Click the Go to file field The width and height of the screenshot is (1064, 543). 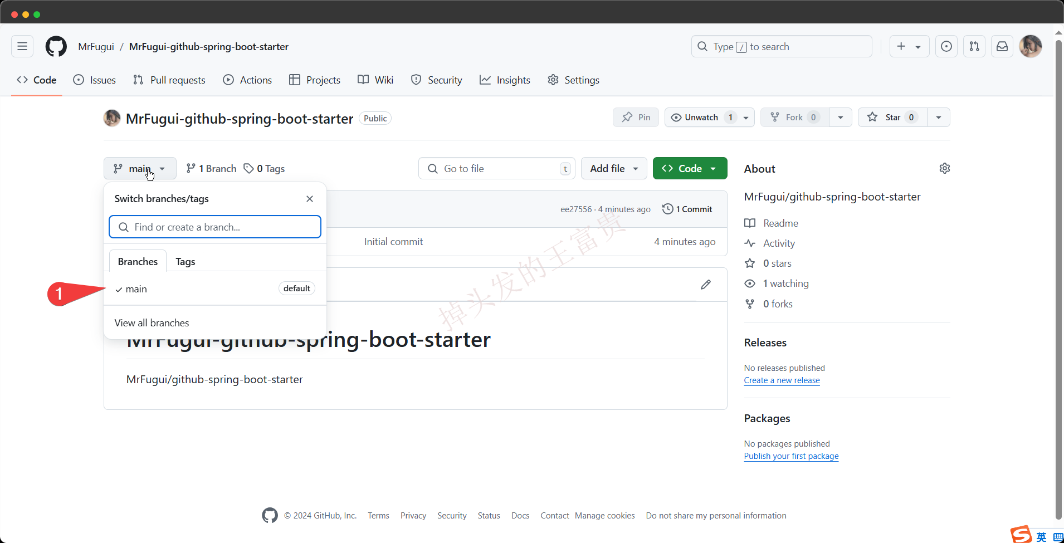click(497, 168)
